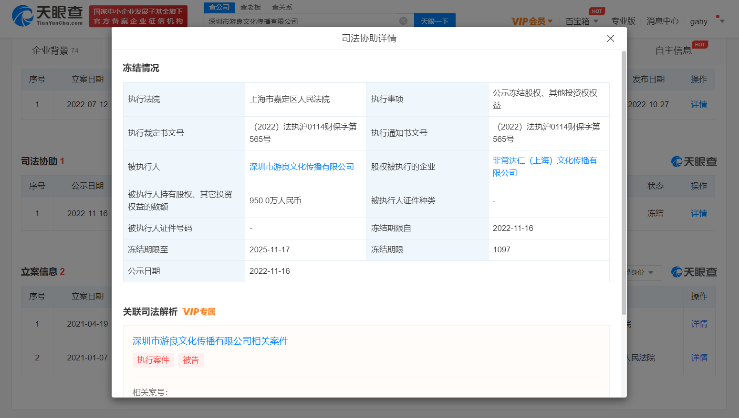The width and height of the screenshot is (739, 418).
Task: Open 非常达仁（上海）文化传播有限公司 link
Action: (545, 167)
